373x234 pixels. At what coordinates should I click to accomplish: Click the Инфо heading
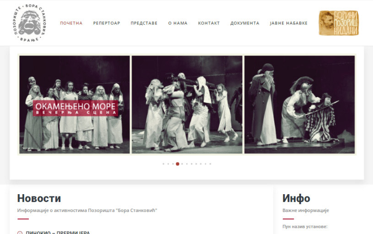pyautogui.click(x=296, y=198)
